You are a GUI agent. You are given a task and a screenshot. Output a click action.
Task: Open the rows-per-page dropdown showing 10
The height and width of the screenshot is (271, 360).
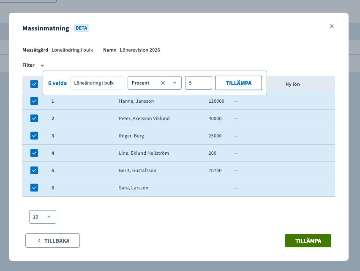[43, 217]
